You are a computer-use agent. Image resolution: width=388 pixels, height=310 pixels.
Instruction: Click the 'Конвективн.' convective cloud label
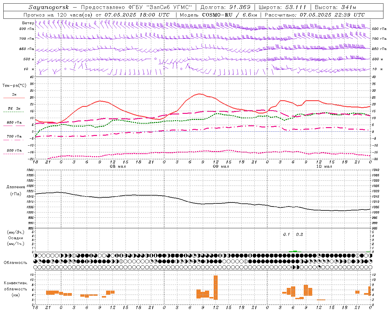click(16, 283)
